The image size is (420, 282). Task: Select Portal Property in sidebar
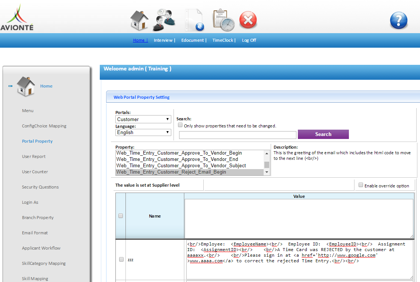pyautogui.click(x=37, y=141)
